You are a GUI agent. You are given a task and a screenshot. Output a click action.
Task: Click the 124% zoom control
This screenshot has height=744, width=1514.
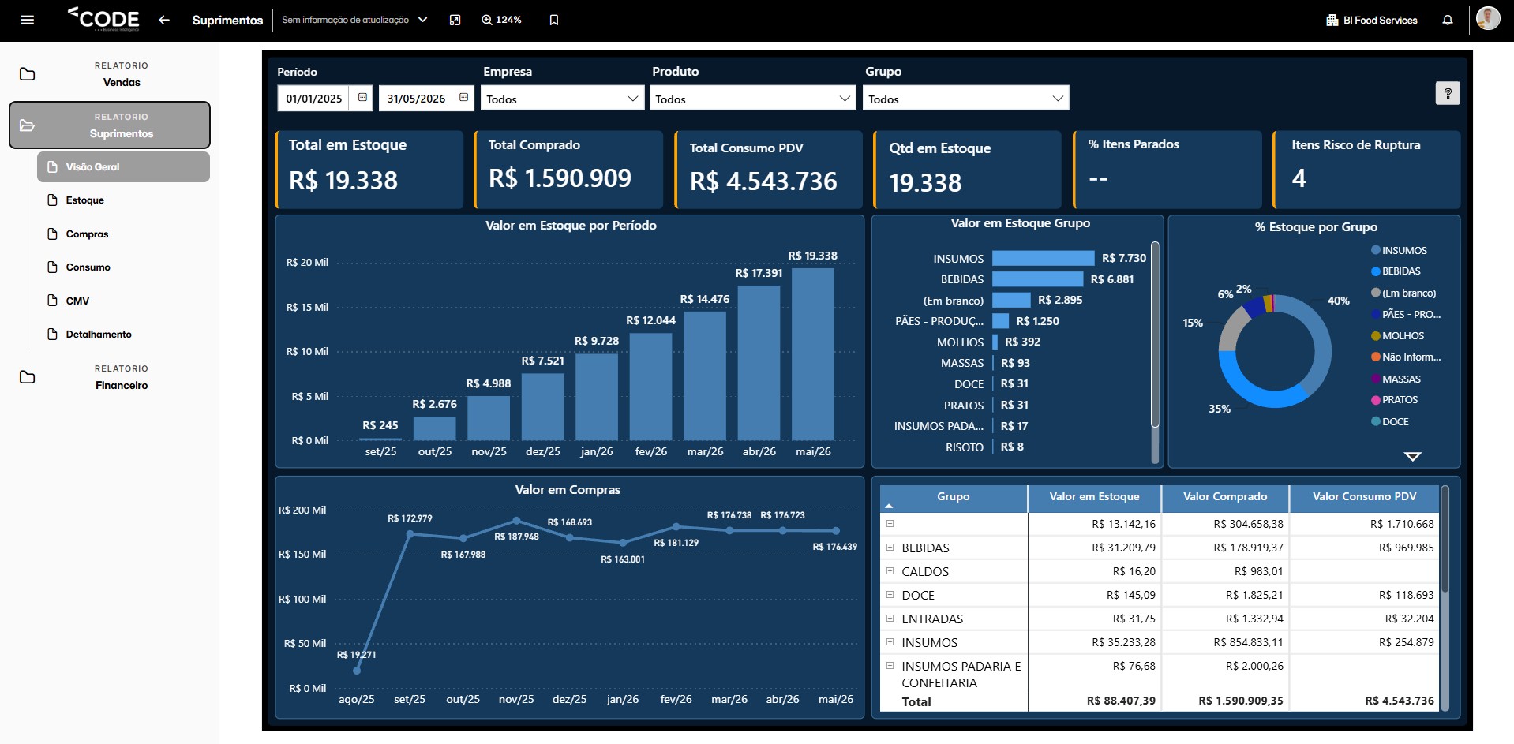502,21
